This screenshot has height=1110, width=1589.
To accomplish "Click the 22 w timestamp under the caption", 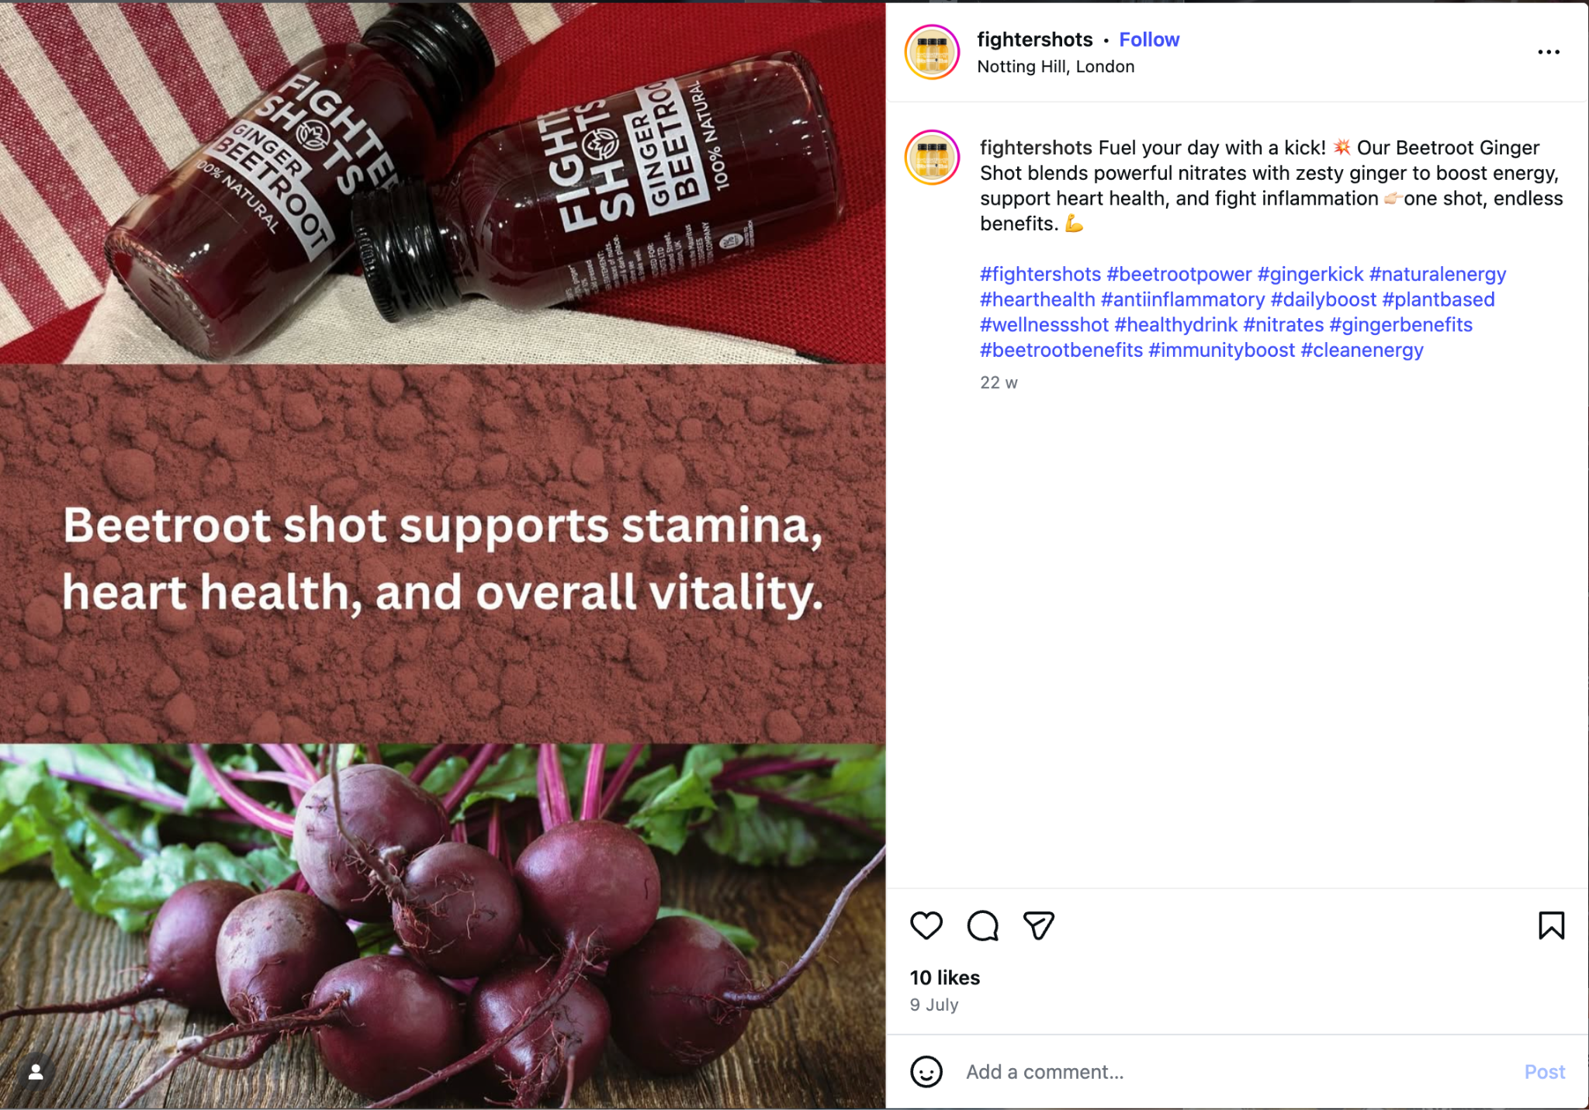I will coord(999,382).
